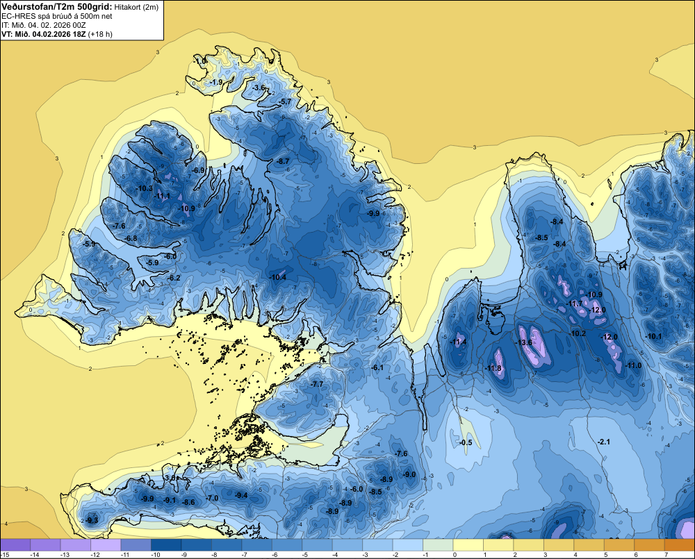The image size is (695, 559).
Task: Select the -7.7 temperature value
Action: point(318,384)
